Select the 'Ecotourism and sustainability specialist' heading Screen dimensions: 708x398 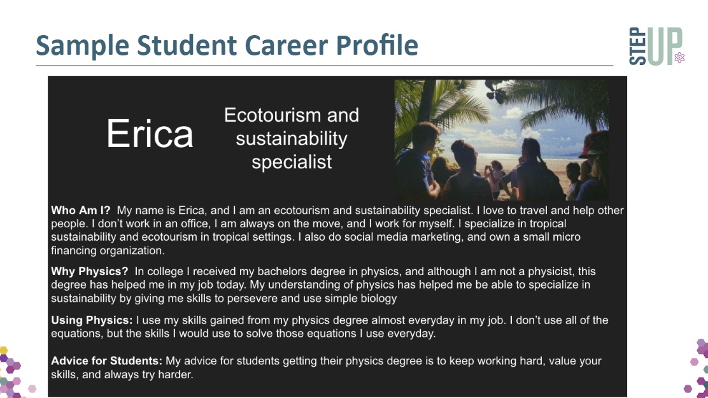(x=292, y=138)
